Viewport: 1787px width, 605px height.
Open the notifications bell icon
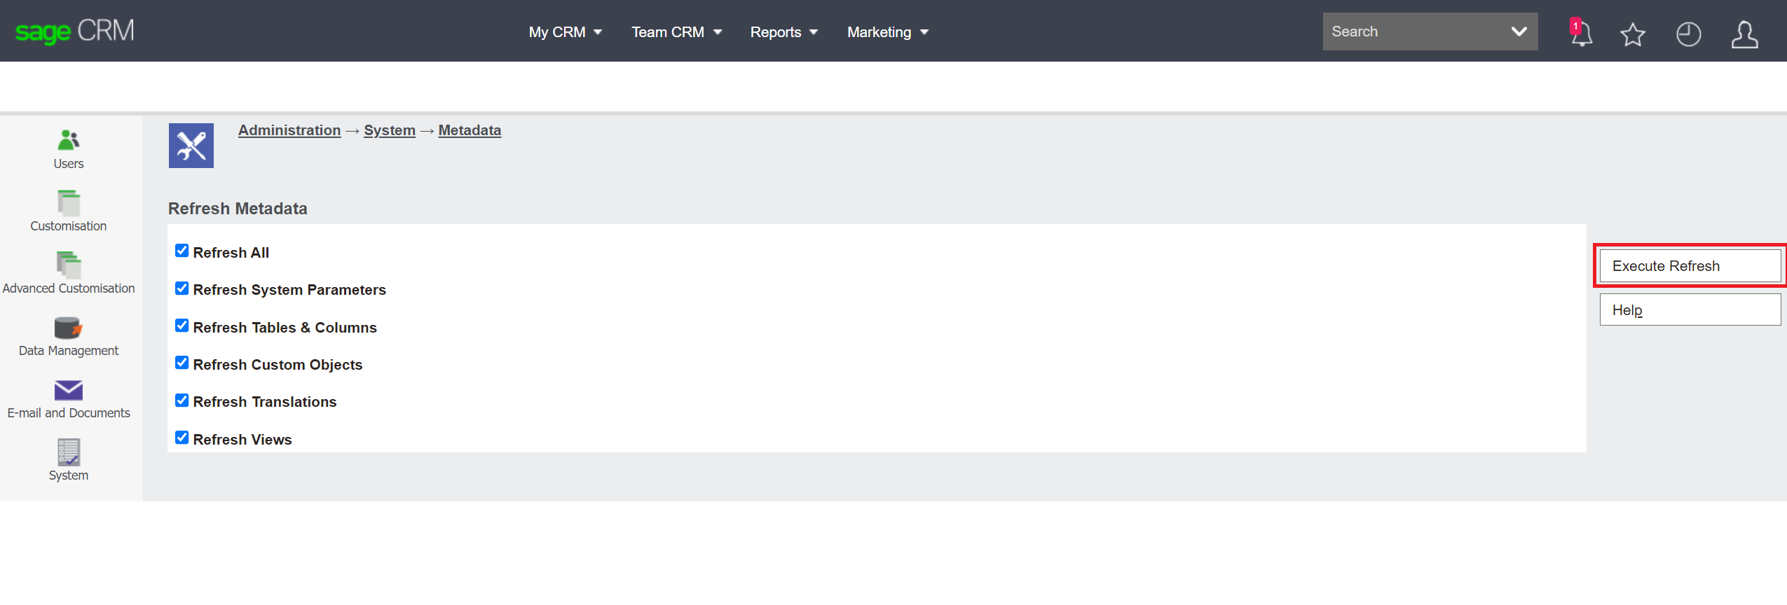pos(1581,33)
